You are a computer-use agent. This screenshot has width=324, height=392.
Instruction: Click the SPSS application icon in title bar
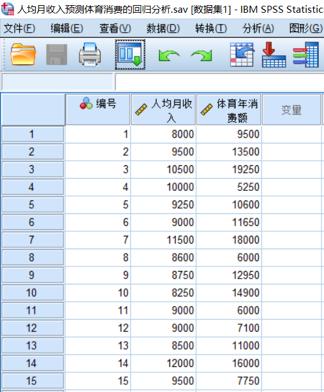(8, 9)
